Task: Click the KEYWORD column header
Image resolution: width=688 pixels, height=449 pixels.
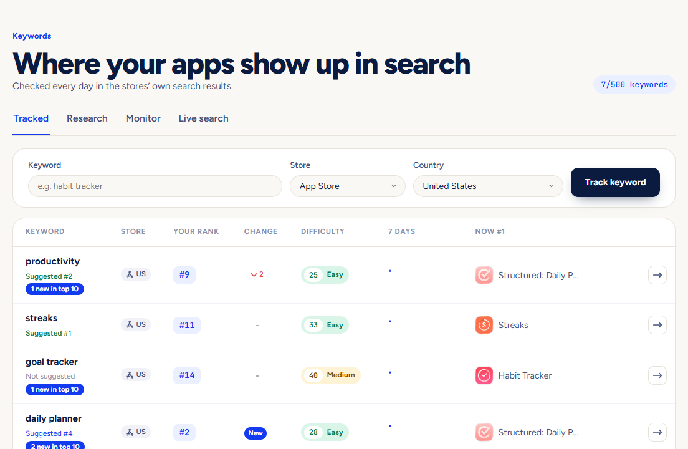Action: (45, 231)
